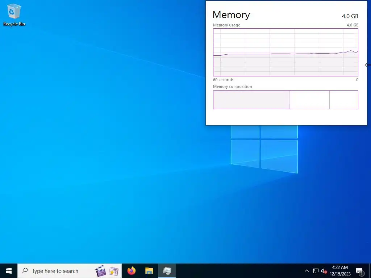Click the Memory composition bar
The image size is (371, 278).
(x=285, y=100)
